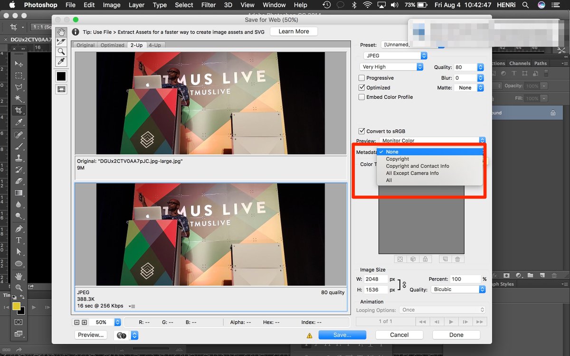Click the black eyedropper color swatch

point(61,76)
